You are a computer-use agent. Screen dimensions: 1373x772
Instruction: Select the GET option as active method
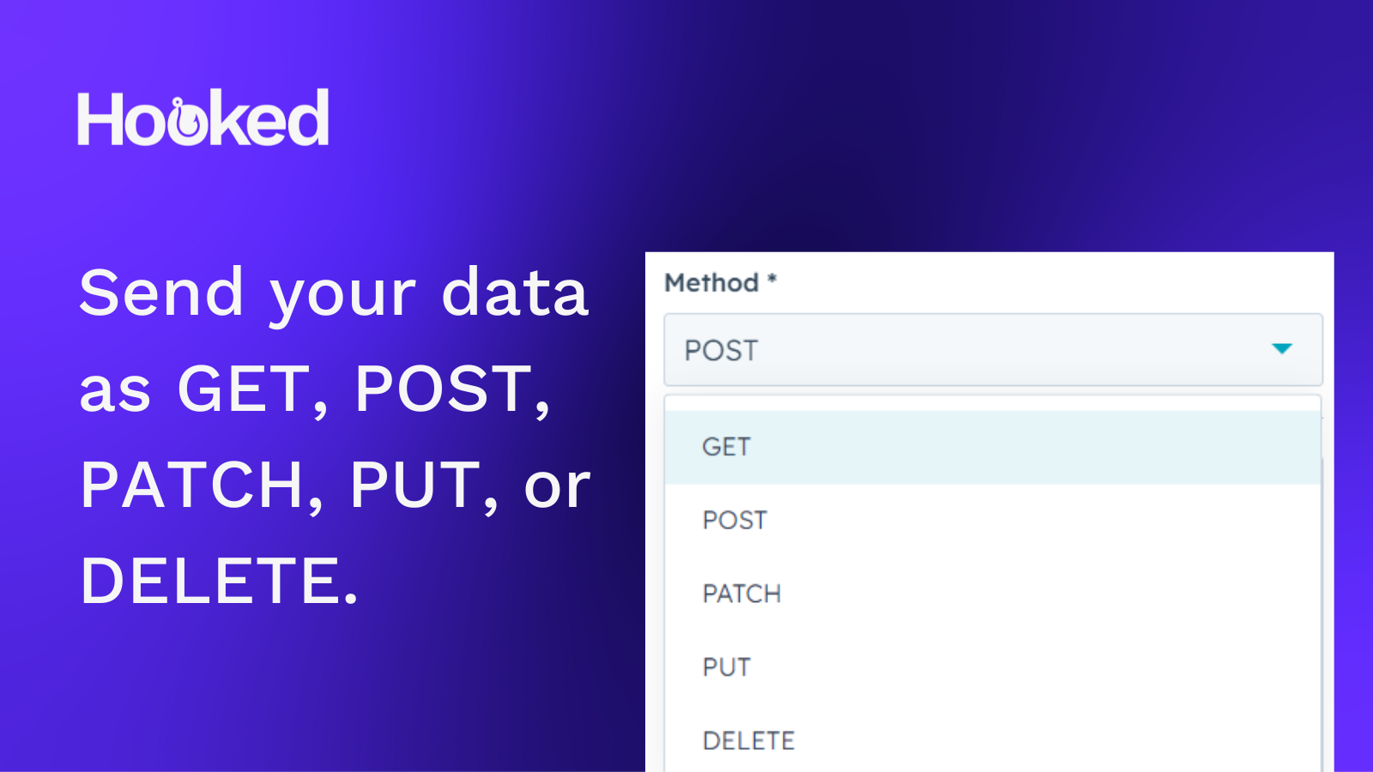pos(726,445)
